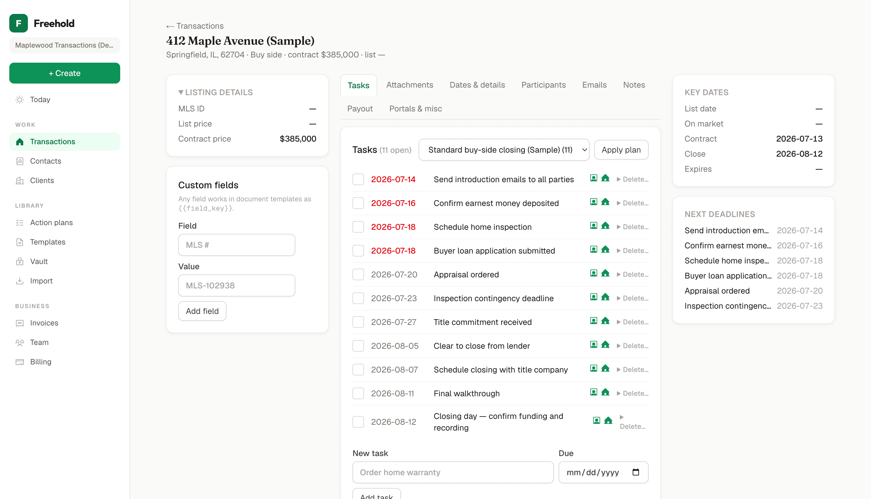The width and height of the screenshot is (871, 499).
Task: Open the Standard buy-side closing plan dropdown
Action: coord(504,150)
